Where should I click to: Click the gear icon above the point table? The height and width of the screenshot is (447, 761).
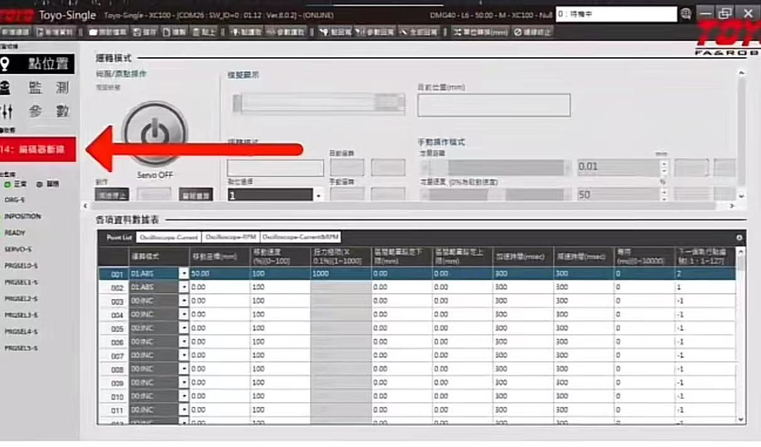tap(739, 238)
